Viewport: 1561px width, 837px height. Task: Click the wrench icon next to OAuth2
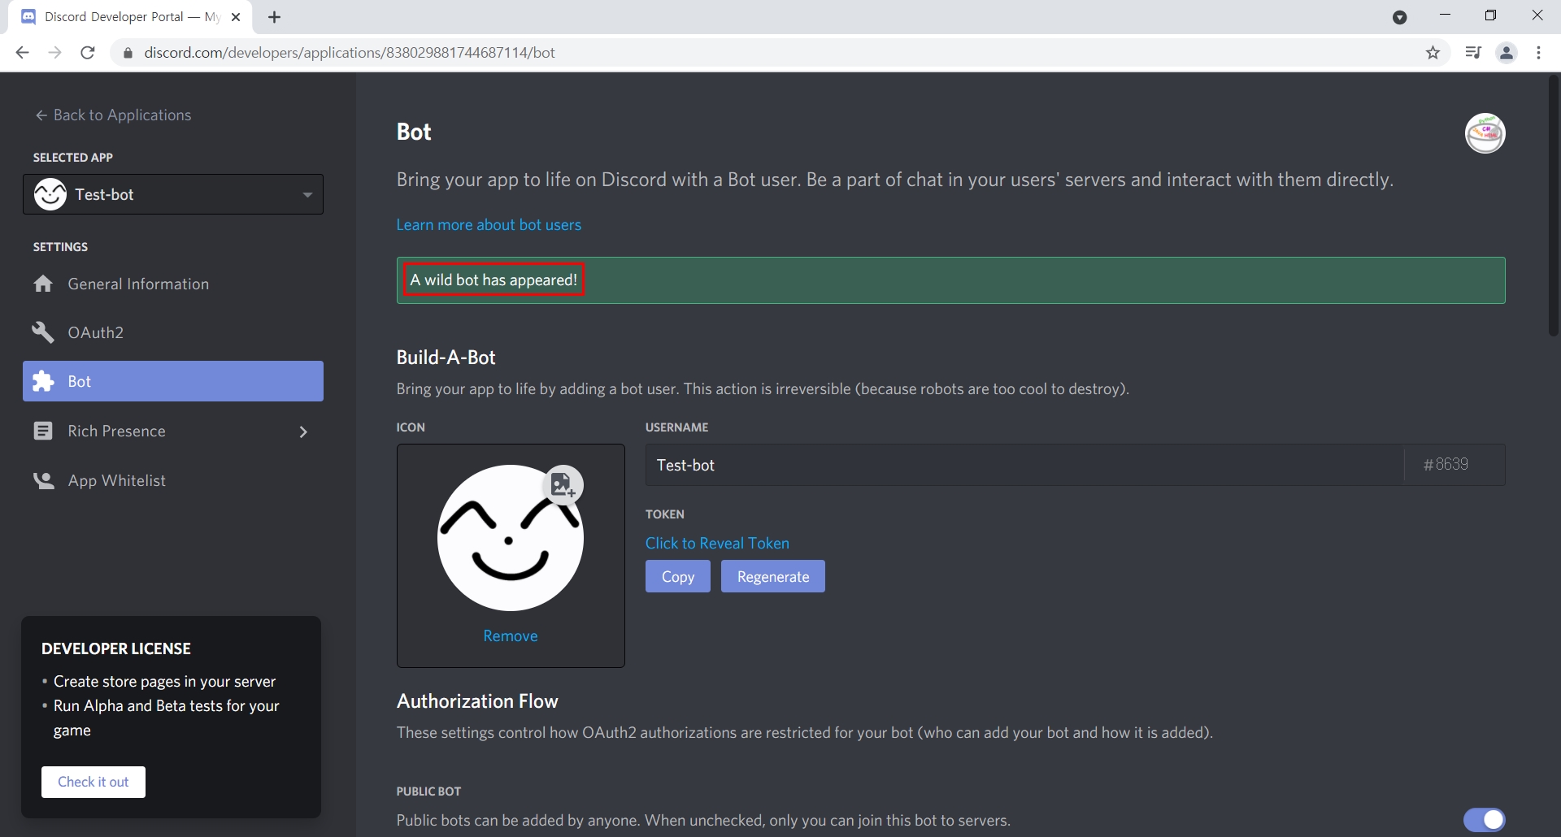43,332
